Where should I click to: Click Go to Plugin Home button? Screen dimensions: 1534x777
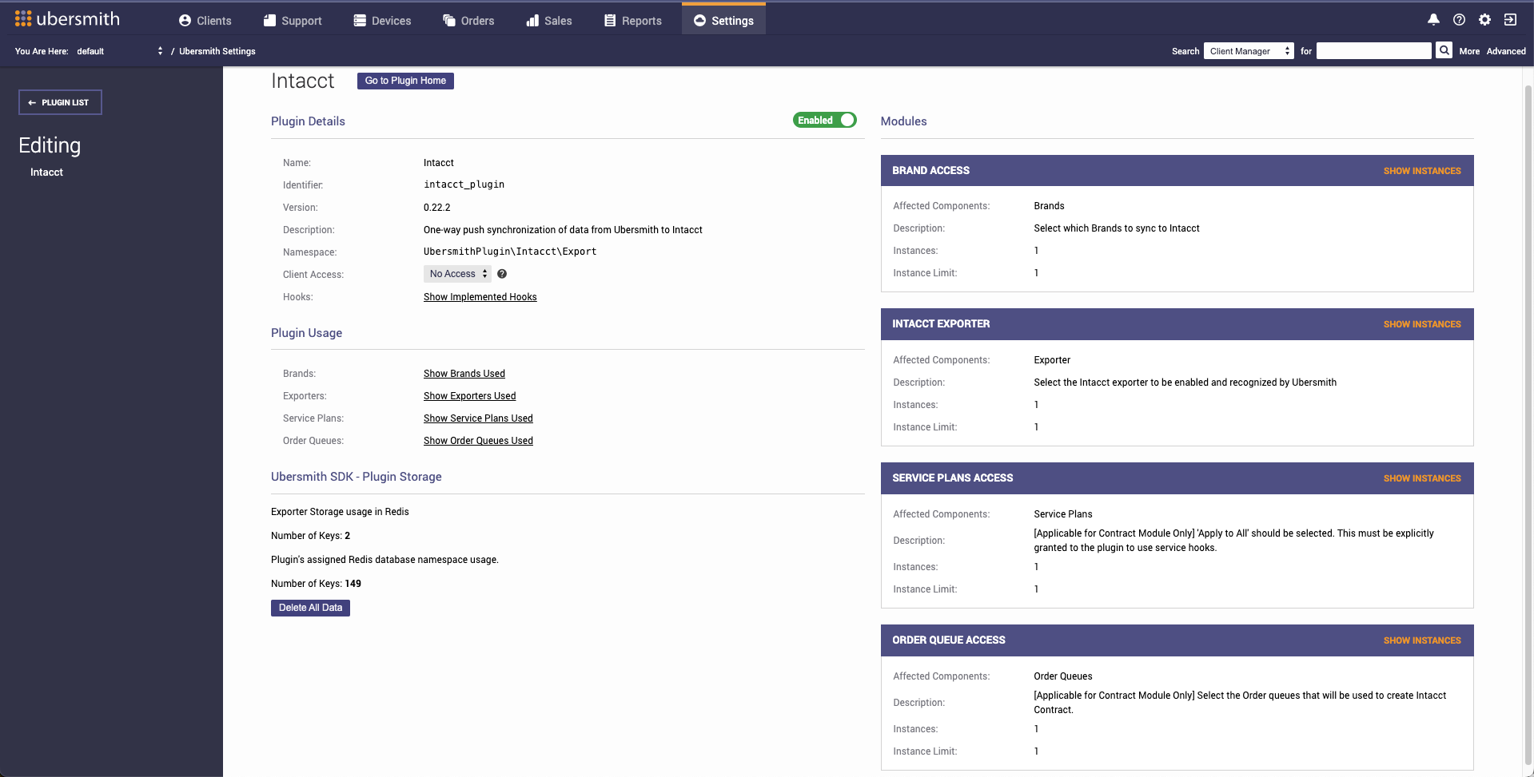(405, 81)
